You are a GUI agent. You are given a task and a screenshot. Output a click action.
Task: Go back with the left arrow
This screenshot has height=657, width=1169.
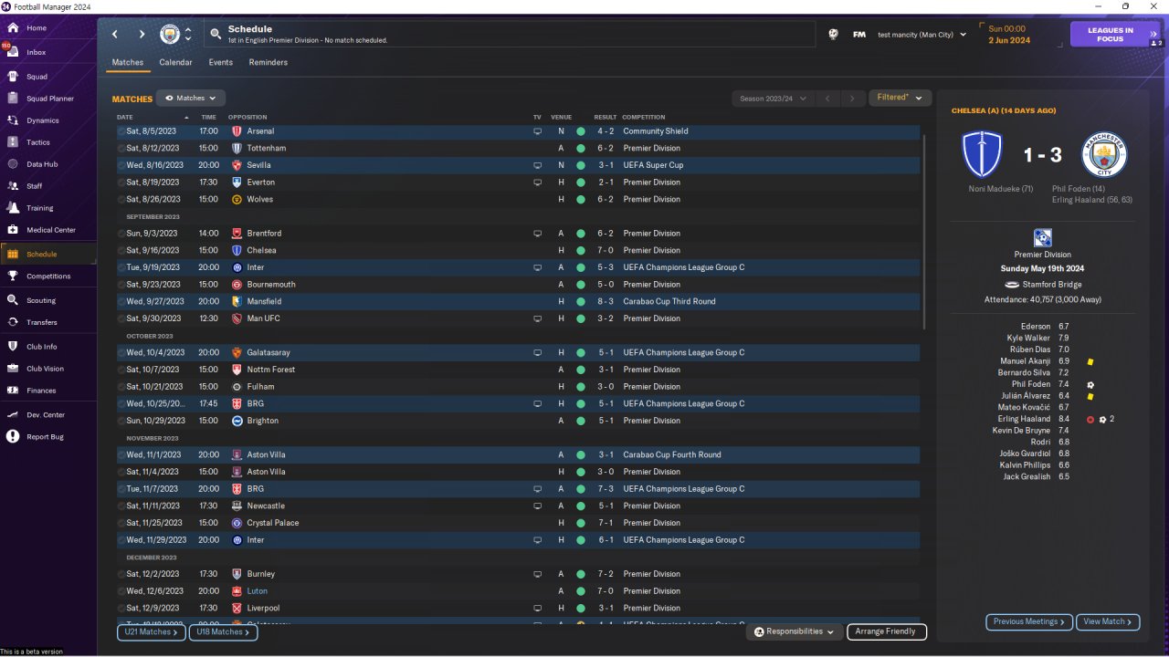(x=115, y=35)
